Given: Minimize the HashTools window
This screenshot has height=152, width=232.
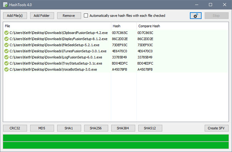Looking at the screenshot, I should click(197, 5).
